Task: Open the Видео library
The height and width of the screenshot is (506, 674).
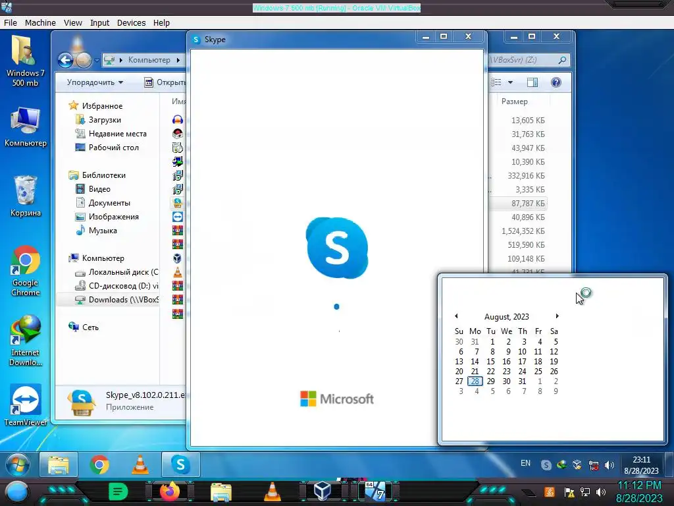Action: (x=99, y=189)
